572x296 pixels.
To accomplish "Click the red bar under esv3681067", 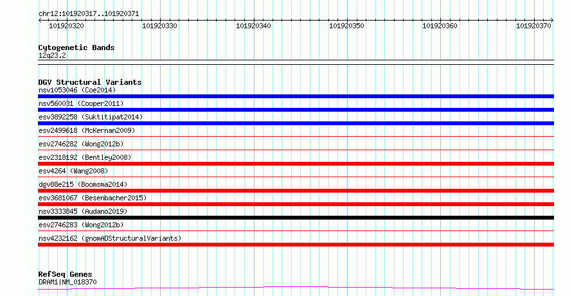I will [x=296, y=204].
